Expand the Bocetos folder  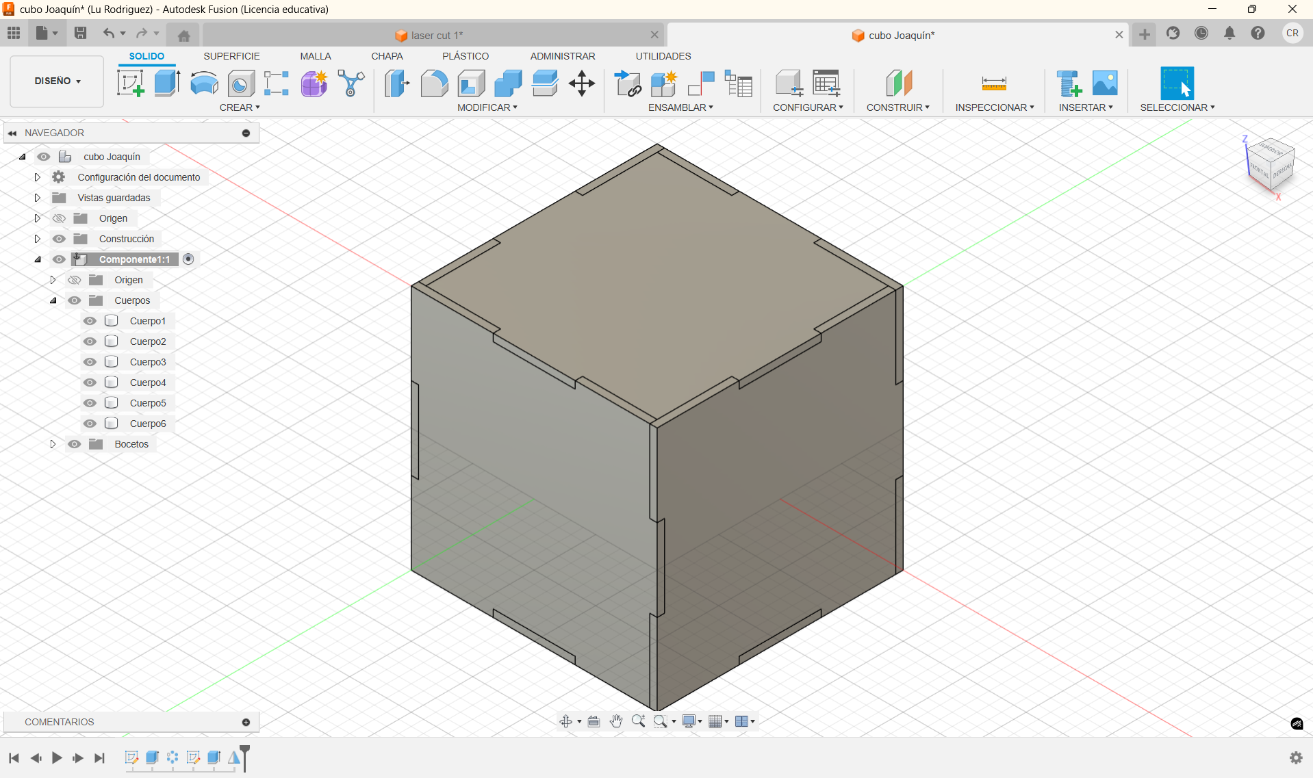[x=53, y=444]
